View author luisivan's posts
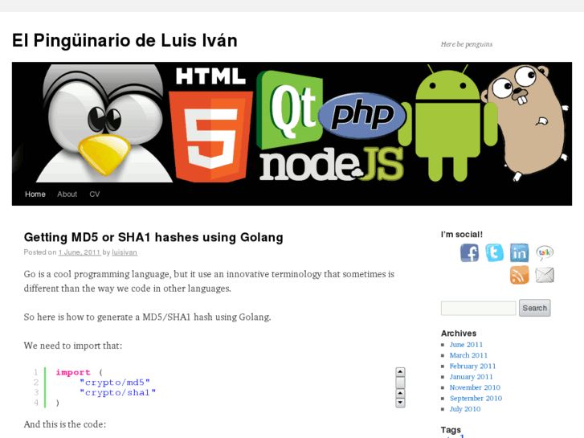This screenshot has width=584, height=438. 125,252
